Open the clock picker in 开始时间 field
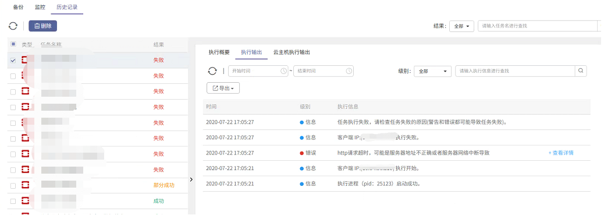611x215 pixels. click(284, 71)
